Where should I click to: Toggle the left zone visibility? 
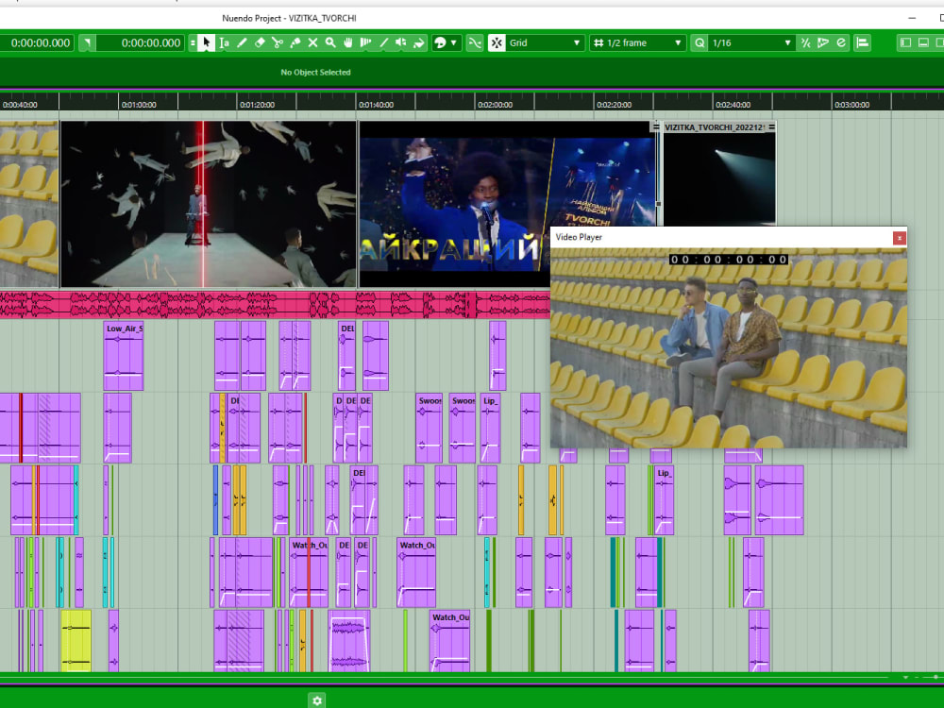(905, 42)
